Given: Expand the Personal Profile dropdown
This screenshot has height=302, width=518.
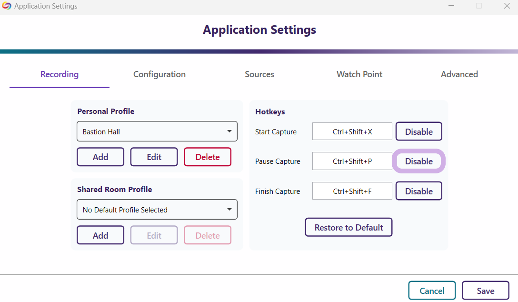Looking at the screenshot, I should pos(157,131).
